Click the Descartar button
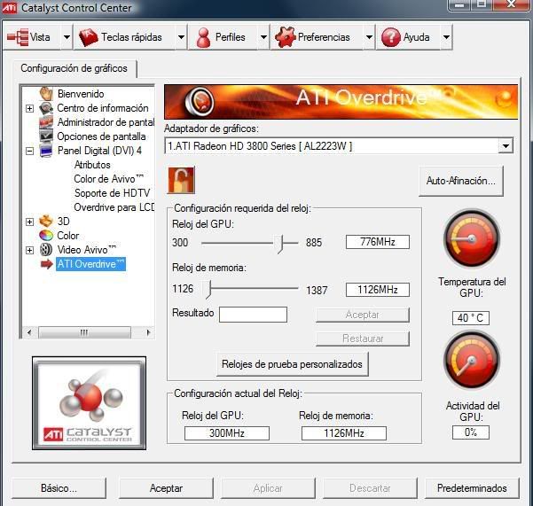 (370, 488)
